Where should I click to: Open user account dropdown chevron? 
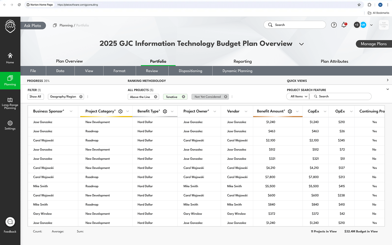point(371,25)
